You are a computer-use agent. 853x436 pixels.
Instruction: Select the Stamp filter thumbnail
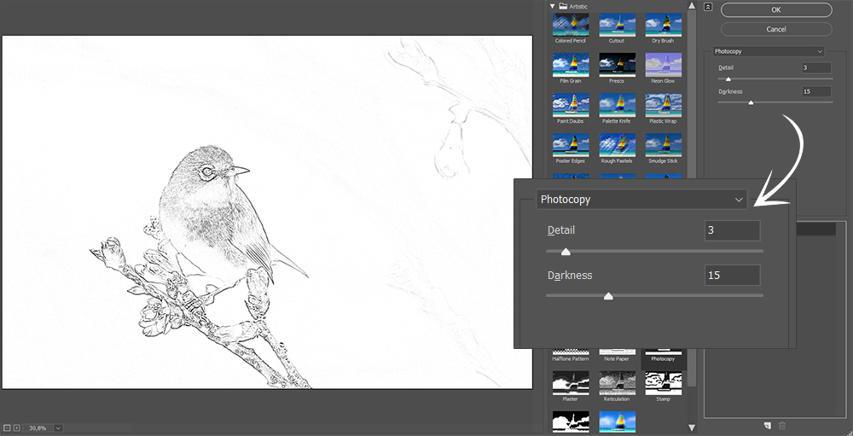pyautogui.click(x=663, y=383)
